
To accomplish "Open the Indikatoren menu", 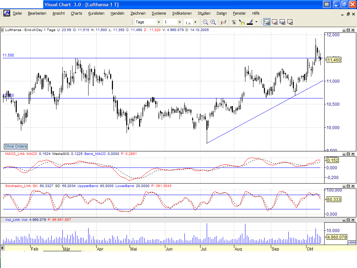I will click(x=182, y=13).
